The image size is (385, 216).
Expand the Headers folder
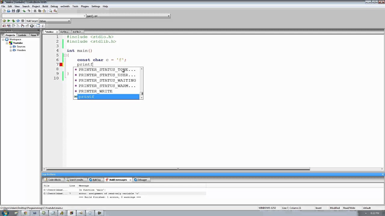pos(11,50)
